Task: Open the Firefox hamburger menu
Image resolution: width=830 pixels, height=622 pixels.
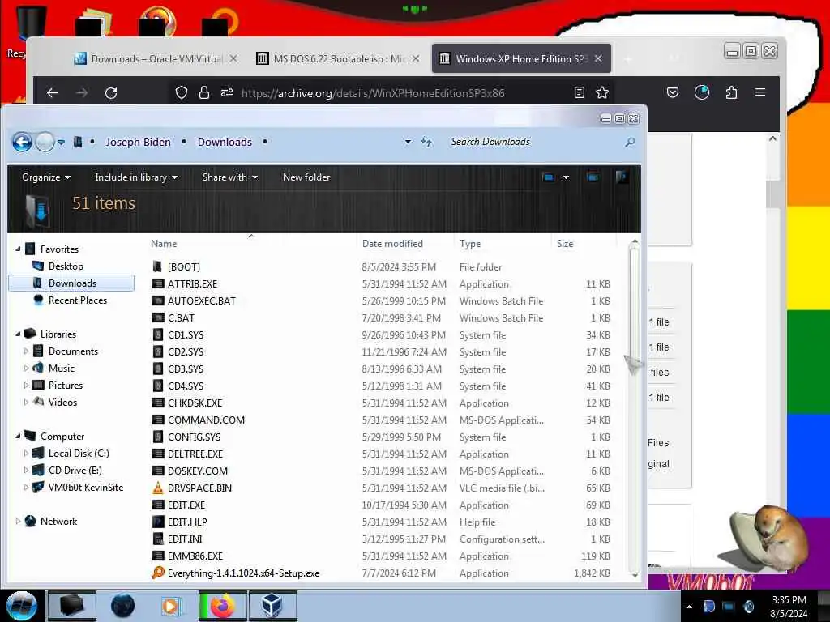Action: click(x=760, y=92)
